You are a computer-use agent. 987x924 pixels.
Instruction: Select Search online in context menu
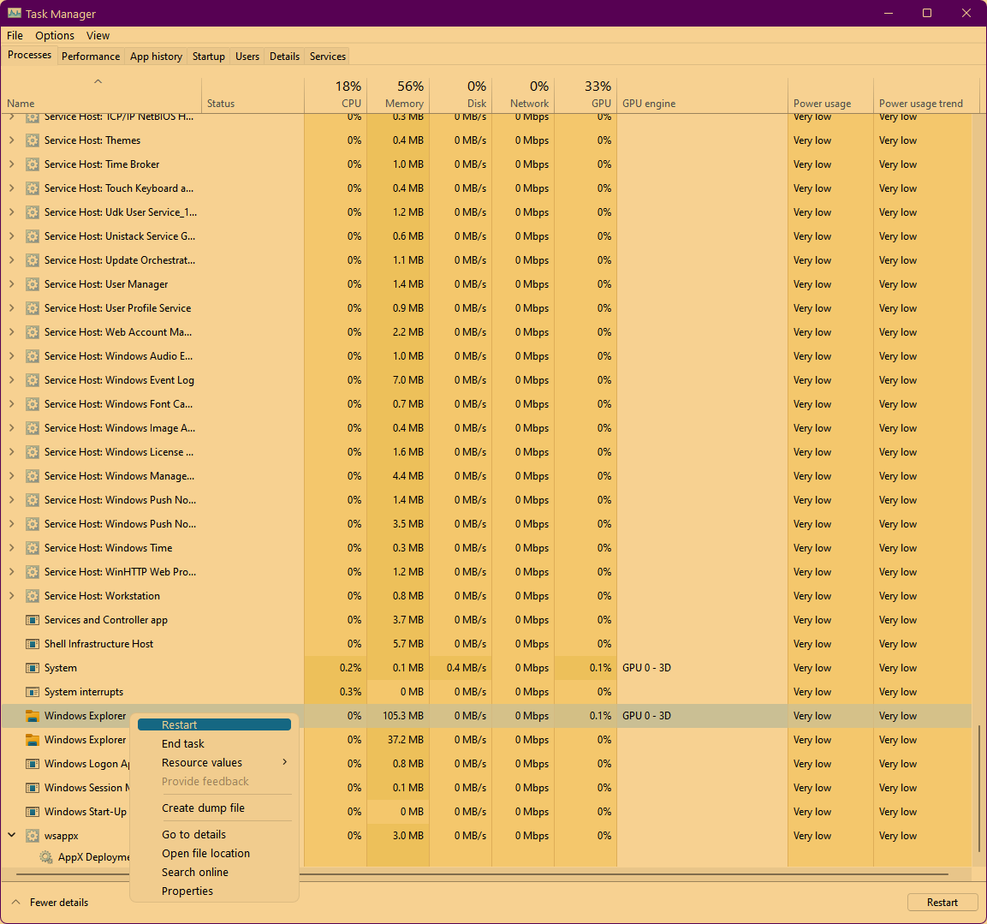214,873
